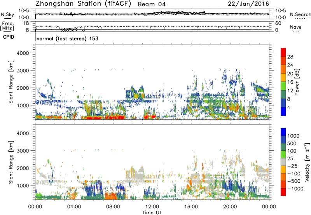Click the '4' label on the Power color bar
The image size is (311, 215).
[x=289, y=108]
